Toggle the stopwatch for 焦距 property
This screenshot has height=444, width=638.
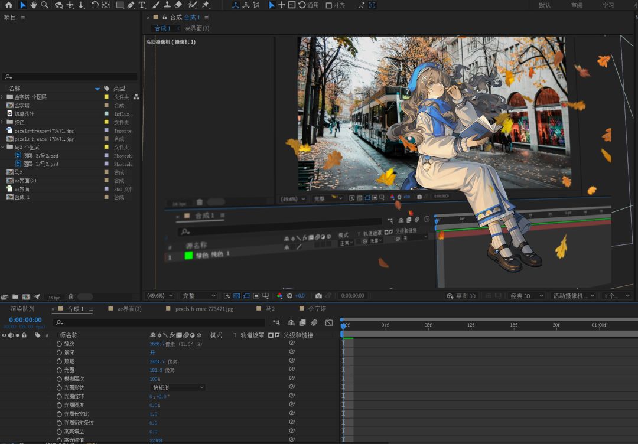coord(59,361)
